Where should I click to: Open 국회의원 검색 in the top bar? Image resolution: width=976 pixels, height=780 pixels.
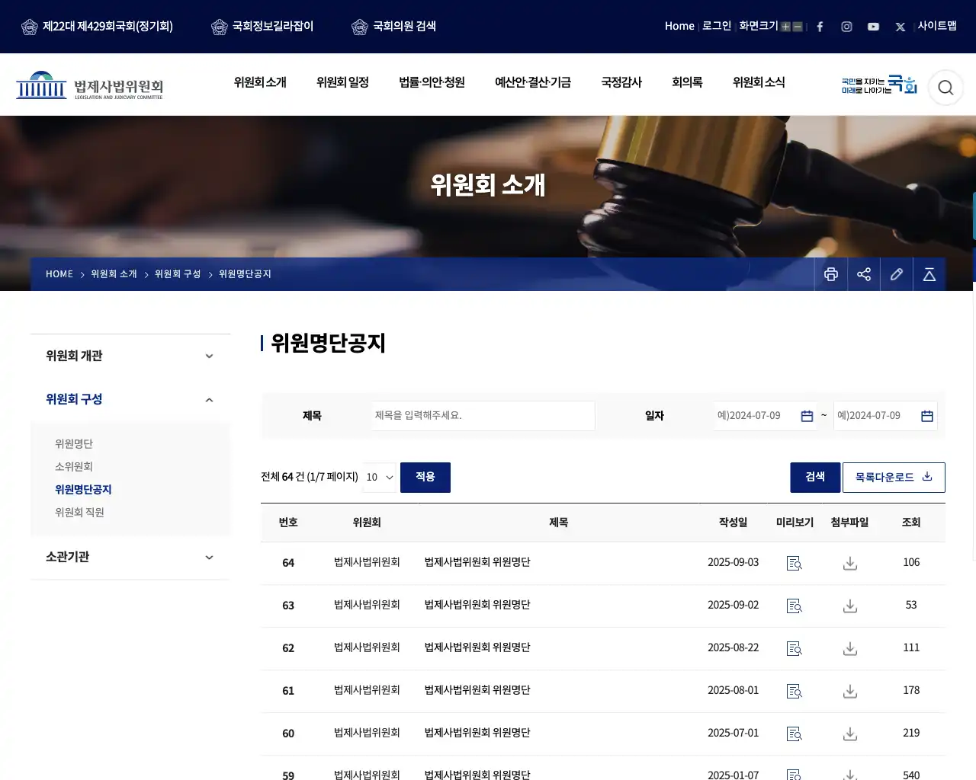394,27
